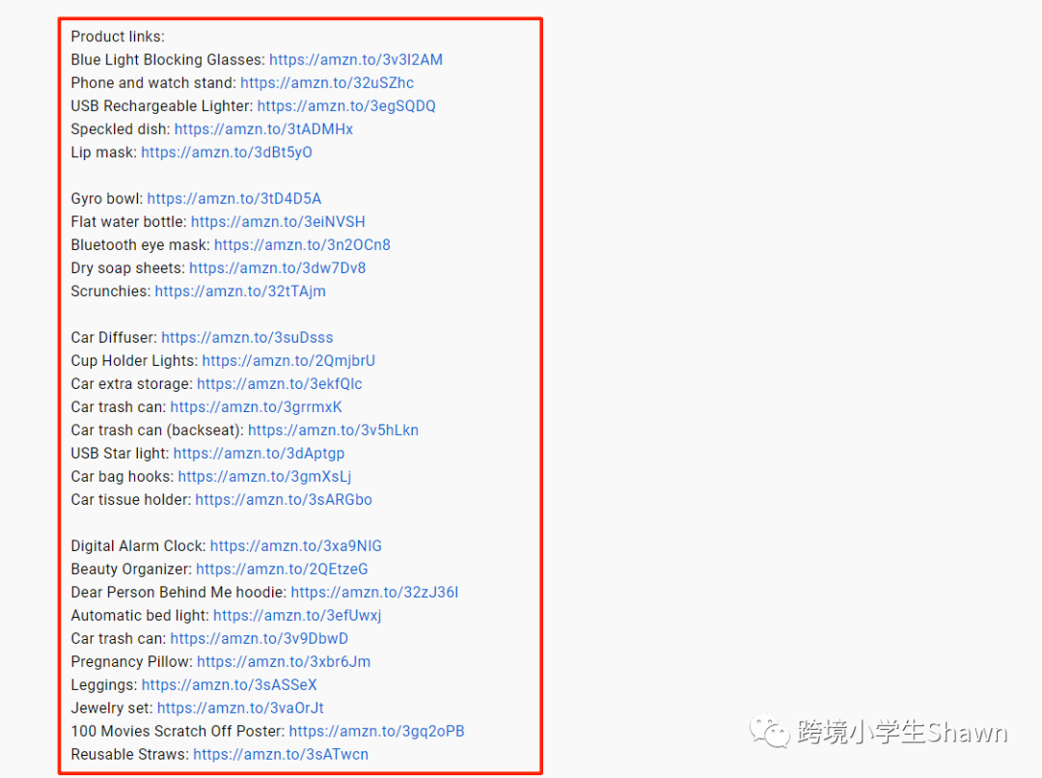Click the 'Reusable Straws:' label
The image size is (1042, 778).
130,755
